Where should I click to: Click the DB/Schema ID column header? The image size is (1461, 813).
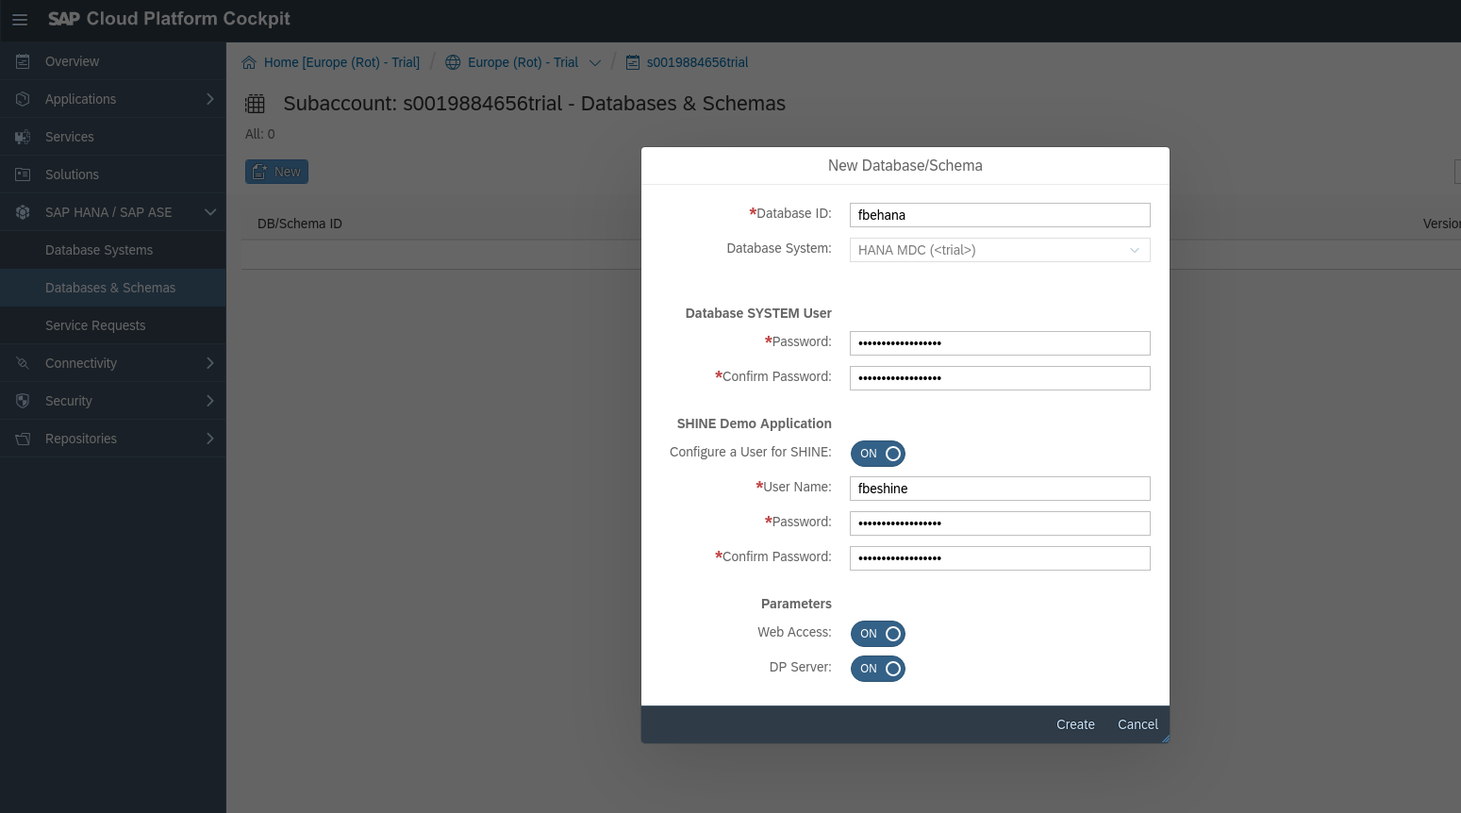300,224
